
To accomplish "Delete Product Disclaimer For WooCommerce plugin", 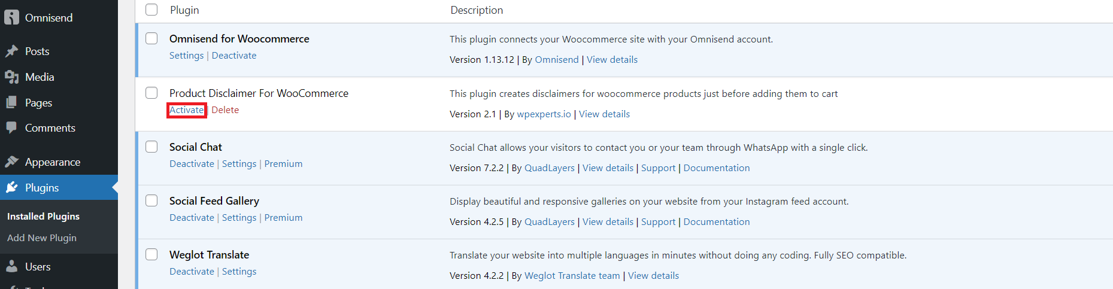I will pyautogui.click(x=225, y=110).
